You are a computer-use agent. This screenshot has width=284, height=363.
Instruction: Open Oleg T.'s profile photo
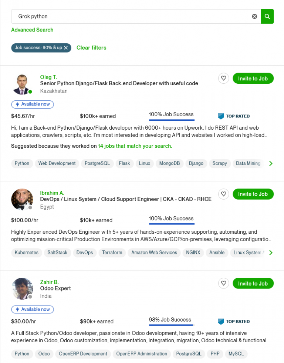(x=21, y=84)
